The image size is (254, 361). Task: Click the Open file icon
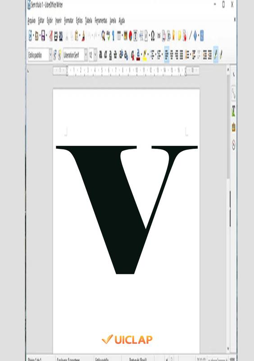[x=36, y=36]
